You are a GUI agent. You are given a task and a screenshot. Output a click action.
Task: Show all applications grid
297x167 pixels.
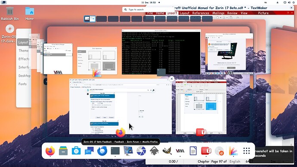(x=247, y=151)
